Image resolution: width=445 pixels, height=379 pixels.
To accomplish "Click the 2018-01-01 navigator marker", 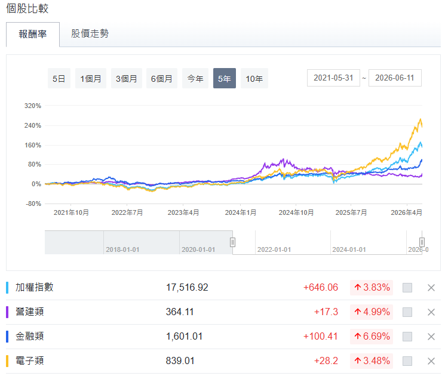I will point(122,249).
